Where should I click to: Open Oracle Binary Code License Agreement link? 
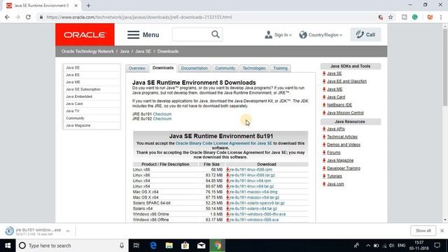tap(224, 143)
